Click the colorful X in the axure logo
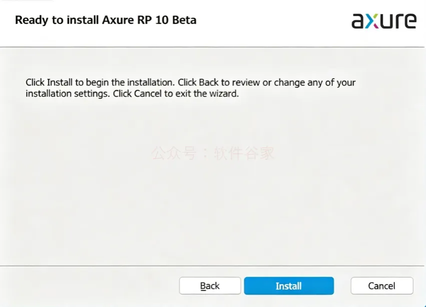Viewport: 426px width, 307px height. coord(371,21)
